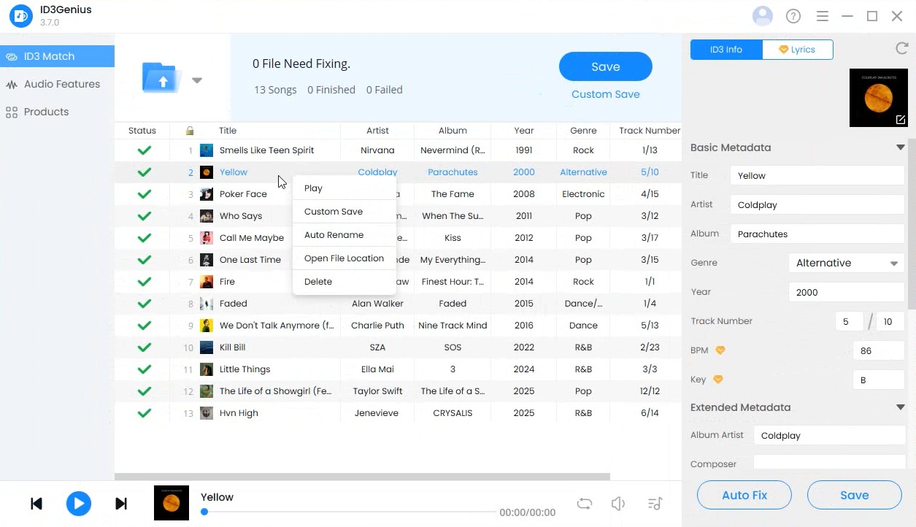Click the Auto Fix button
The width and height of the screenshot is (916, 527).
pyautogui.click(x=744, y=495)
